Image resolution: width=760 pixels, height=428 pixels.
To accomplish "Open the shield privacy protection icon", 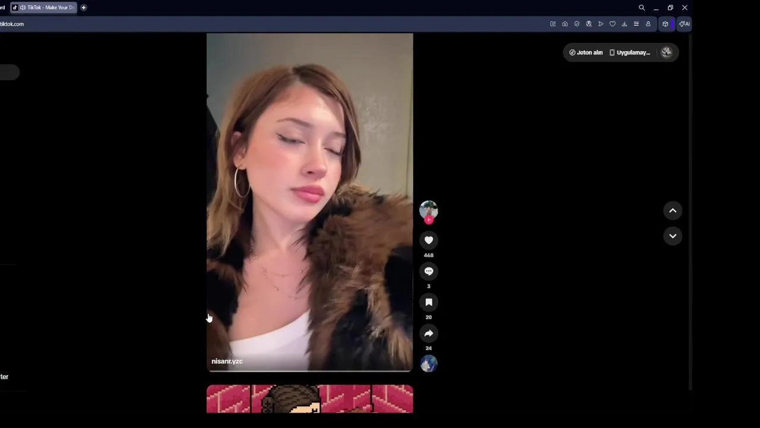I will [x=577, y=24].
